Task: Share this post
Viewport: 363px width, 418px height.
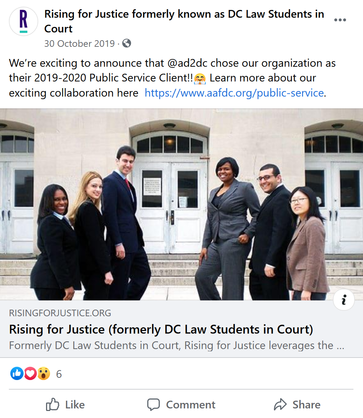Action: (x=297, y=404)
